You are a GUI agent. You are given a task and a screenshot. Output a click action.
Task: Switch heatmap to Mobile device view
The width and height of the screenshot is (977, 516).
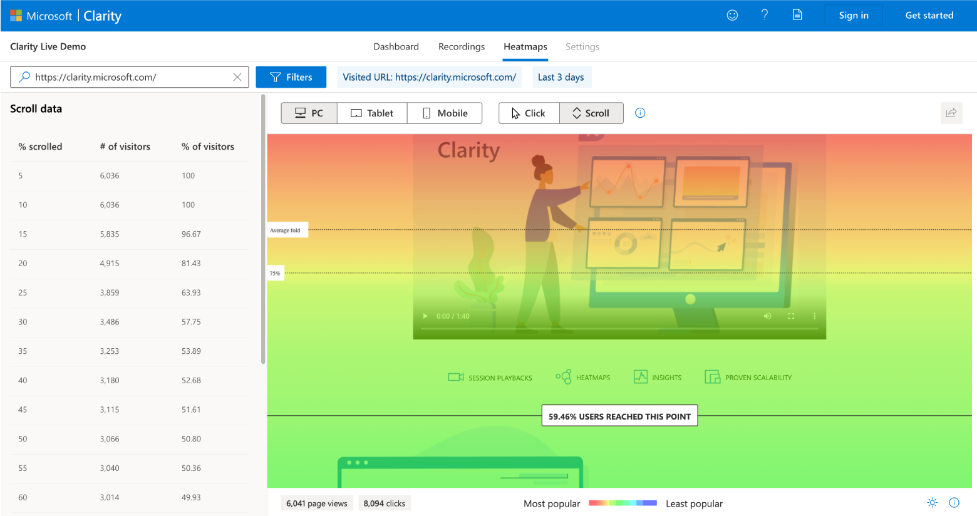point(445,113)
